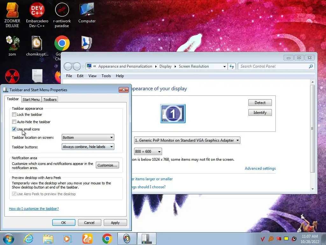326x245 pixels.
Task: Click the Customize... button
Action: coord(107,165)
